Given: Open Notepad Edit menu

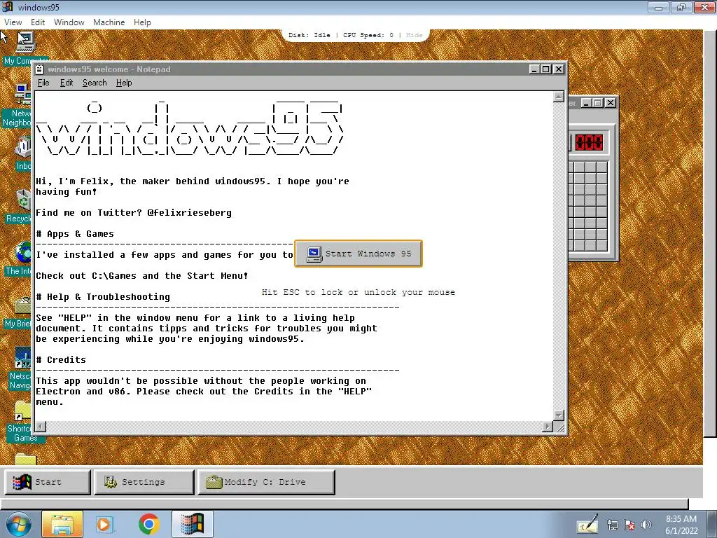Looking at the screenshot, I should pos(67,83).
